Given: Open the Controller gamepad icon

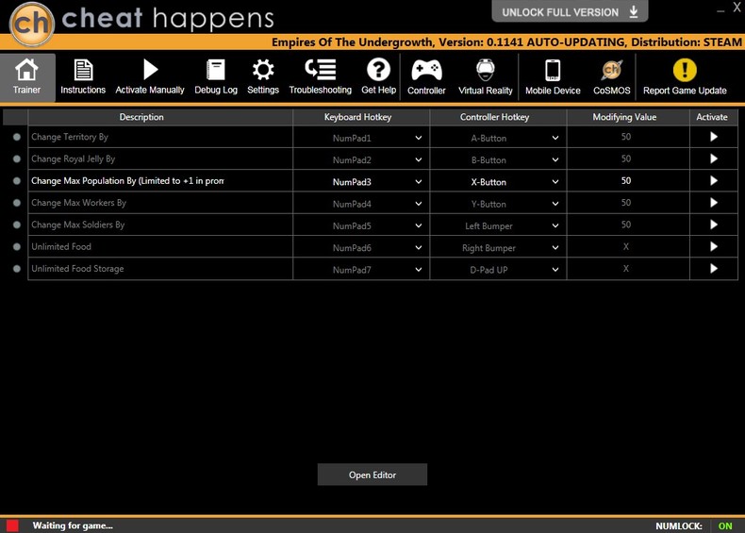Looking at the screenshot, I should (426, 71).
